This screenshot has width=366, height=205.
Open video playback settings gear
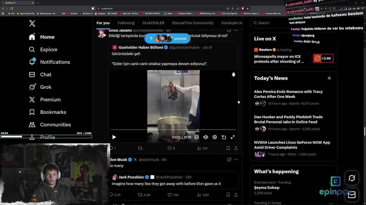pyautogui.click(x=215, y=137)
